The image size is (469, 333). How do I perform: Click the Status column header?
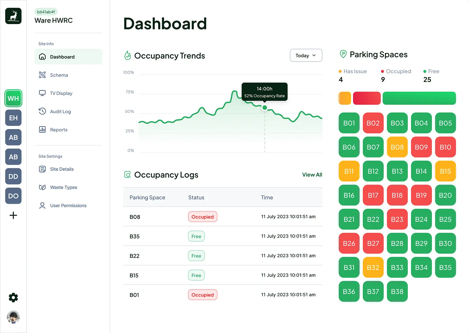pyautogui.click(x=196, y=197)
